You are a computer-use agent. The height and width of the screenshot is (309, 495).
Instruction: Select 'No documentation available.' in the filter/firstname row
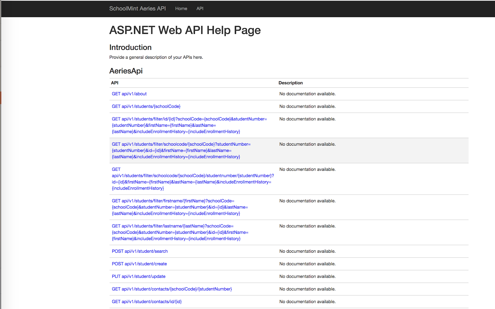click(x=308, y=201)
